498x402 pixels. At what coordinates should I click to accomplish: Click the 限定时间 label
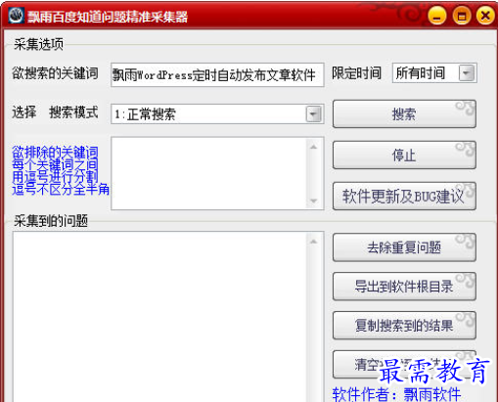[356, 73]
